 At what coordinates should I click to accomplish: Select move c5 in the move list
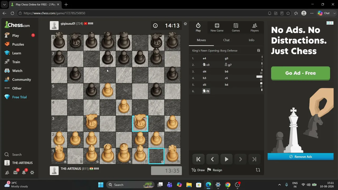point(226,78)
